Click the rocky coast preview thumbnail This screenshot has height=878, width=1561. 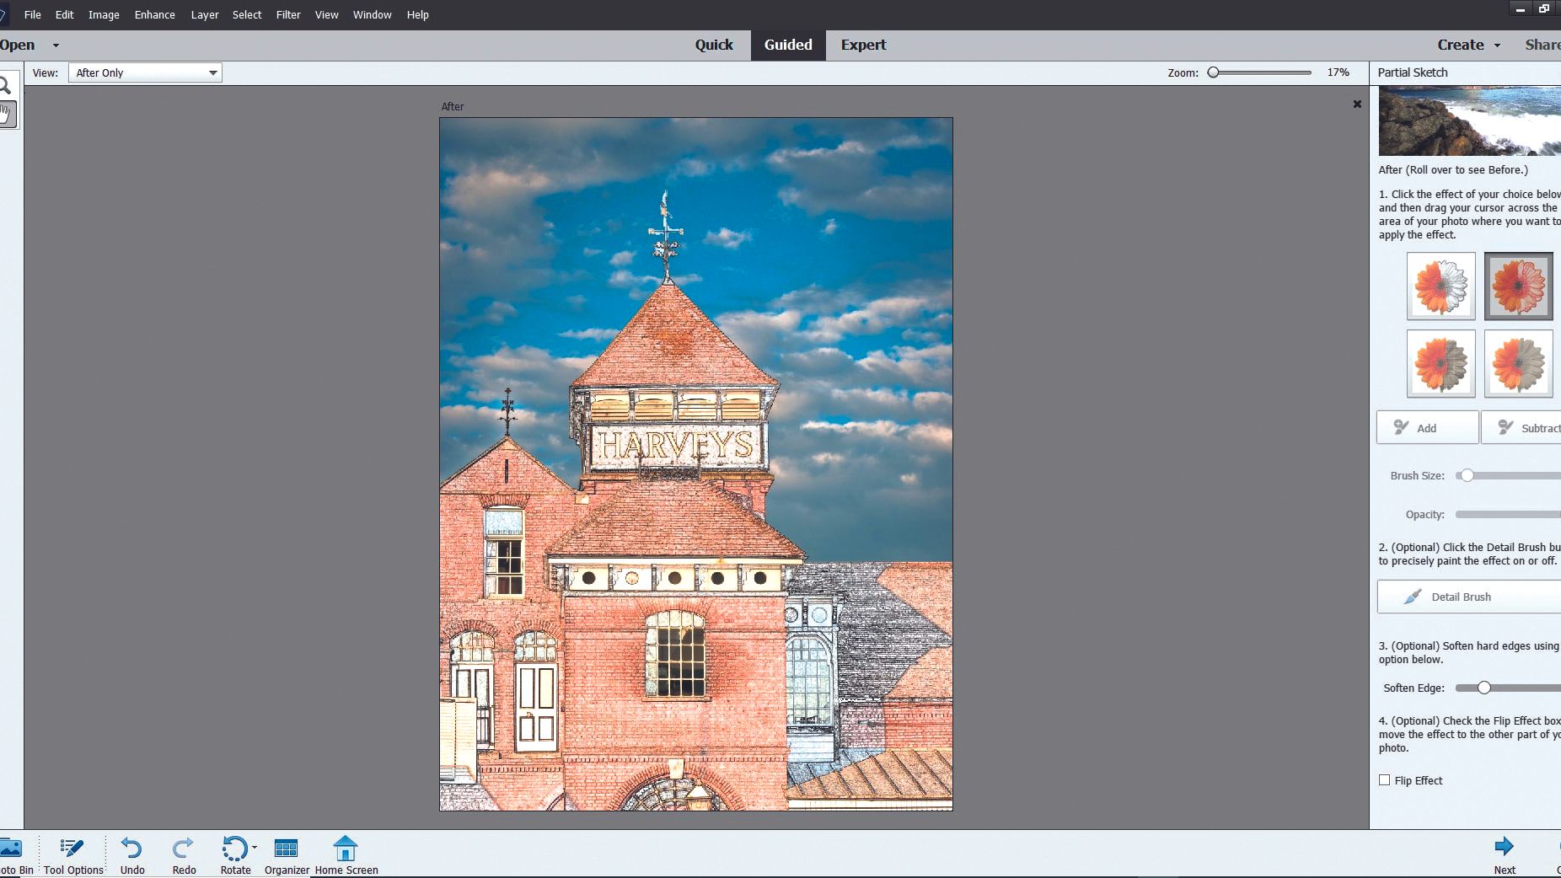tap(1470, 120)
